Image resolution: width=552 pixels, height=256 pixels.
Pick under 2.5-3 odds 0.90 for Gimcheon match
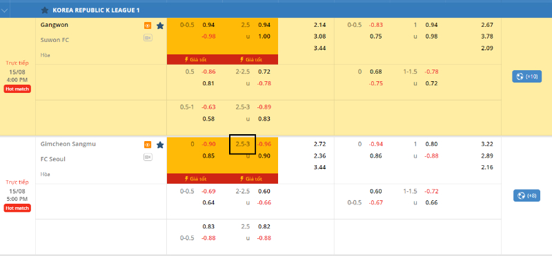pyautogui.click(x=264, y=156)
